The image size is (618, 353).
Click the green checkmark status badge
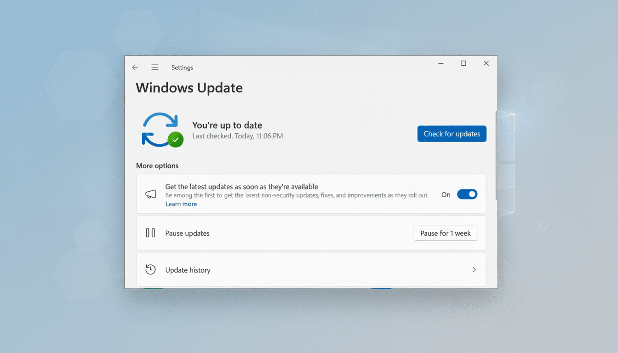(x=176, y=140)
